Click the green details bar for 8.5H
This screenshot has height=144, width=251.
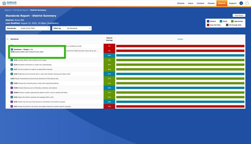(180, 65)
